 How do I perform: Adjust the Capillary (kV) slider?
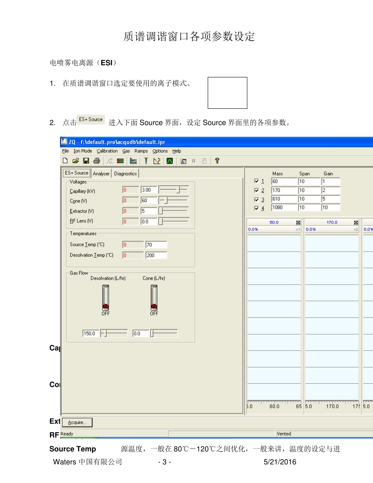coord(174,189)
